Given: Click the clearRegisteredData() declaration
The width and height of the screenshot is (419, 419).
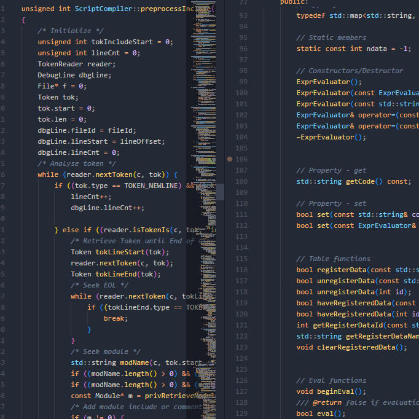Looking at the screenshot, I should coord(351,347).
